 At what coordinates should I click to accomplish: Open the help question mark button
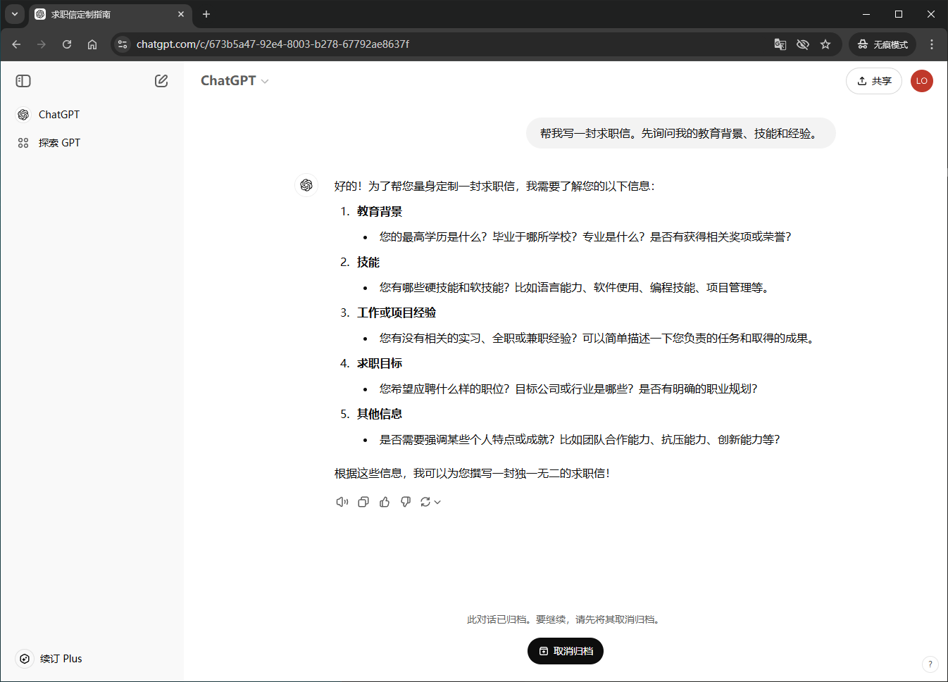pyautogui.click(x=930, y=664)
